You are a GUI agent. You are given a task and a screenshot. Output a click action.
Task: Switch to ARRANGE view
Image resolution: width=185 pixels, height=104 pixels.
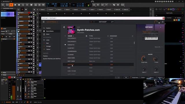point(8,102)
